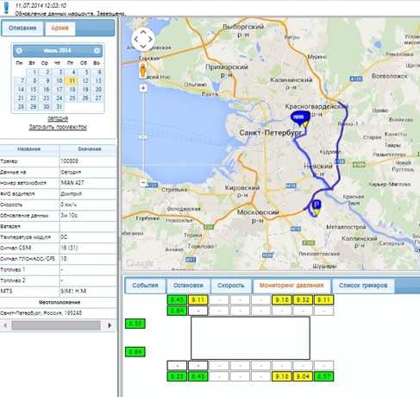
Task: Click the Название column header
Action: tap(29, 149)
